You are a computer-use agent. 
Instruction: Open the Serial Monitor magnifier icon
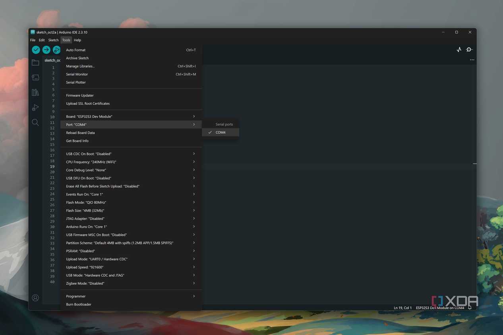(x=469, y=50)
